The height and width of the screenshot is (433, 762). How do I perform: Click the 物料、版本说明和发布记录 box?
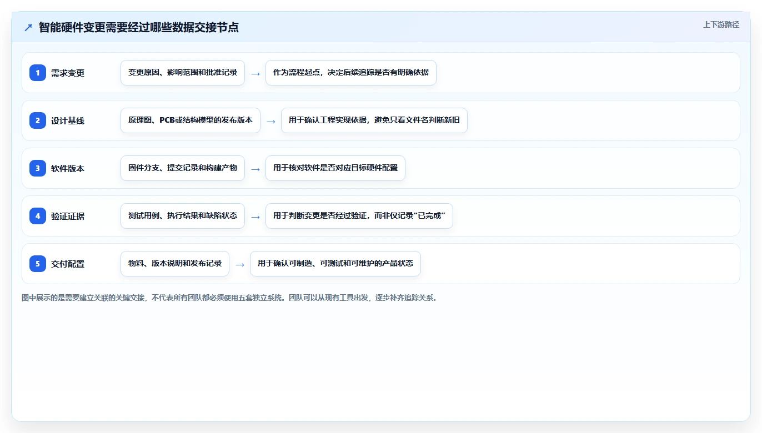175,264
